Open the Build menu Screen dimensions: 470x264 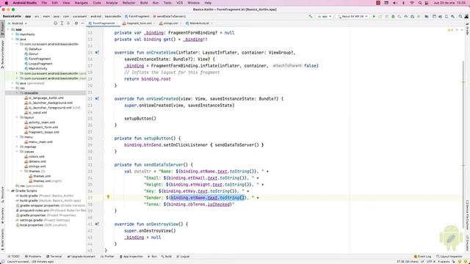[144, 3]
